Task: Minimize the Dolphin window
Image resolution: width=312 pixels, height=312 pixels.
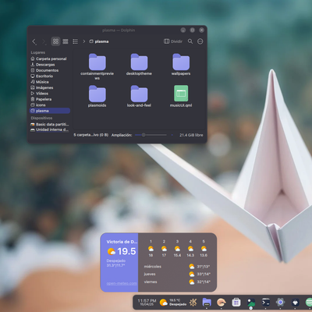Action: coord(183,30)
